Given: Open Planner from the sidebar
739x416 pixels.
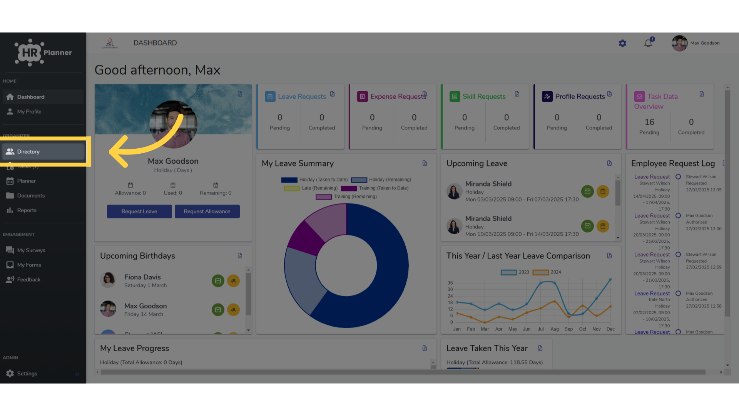Looking at the screenshot, I should 43,181.
